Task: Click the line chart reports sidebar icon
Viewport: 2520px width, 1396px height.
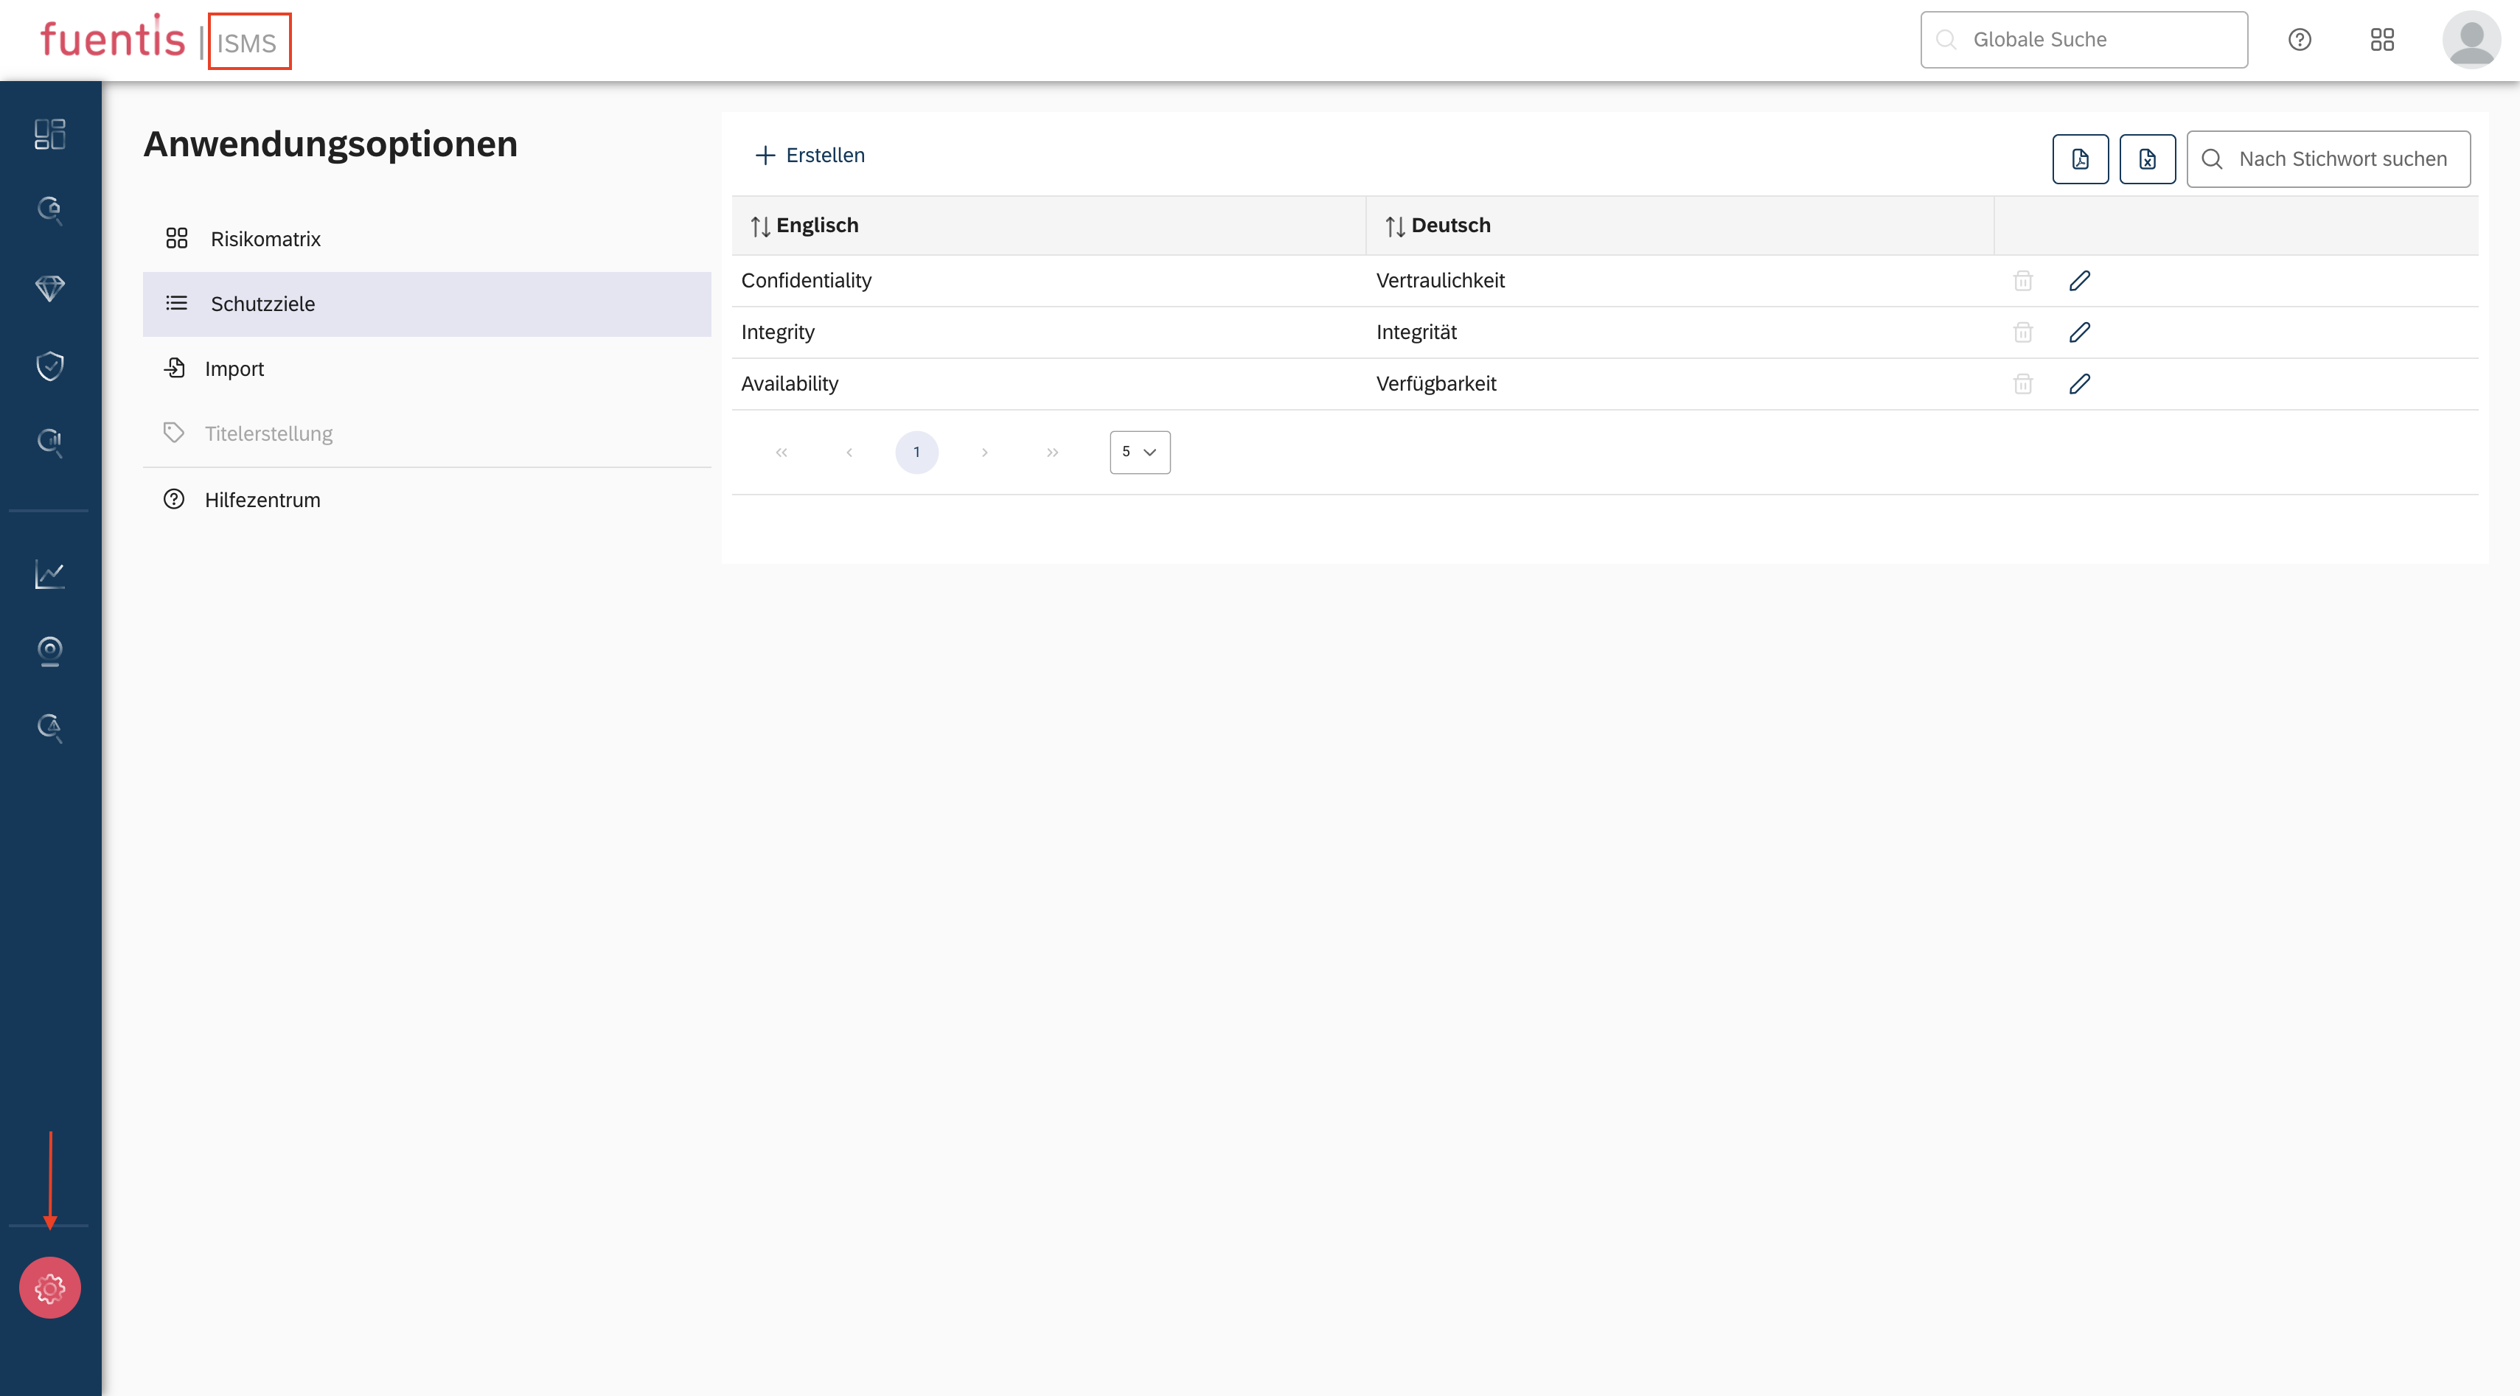Action: pos(50,574)
